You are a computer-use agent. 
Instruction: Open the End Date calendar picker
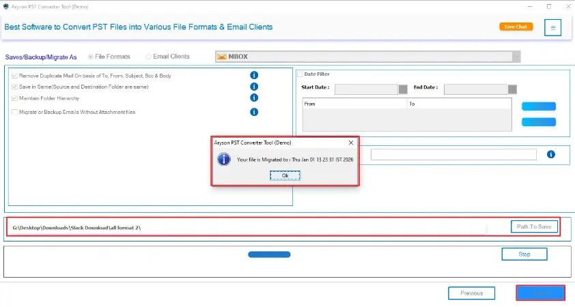coord(512,89)
